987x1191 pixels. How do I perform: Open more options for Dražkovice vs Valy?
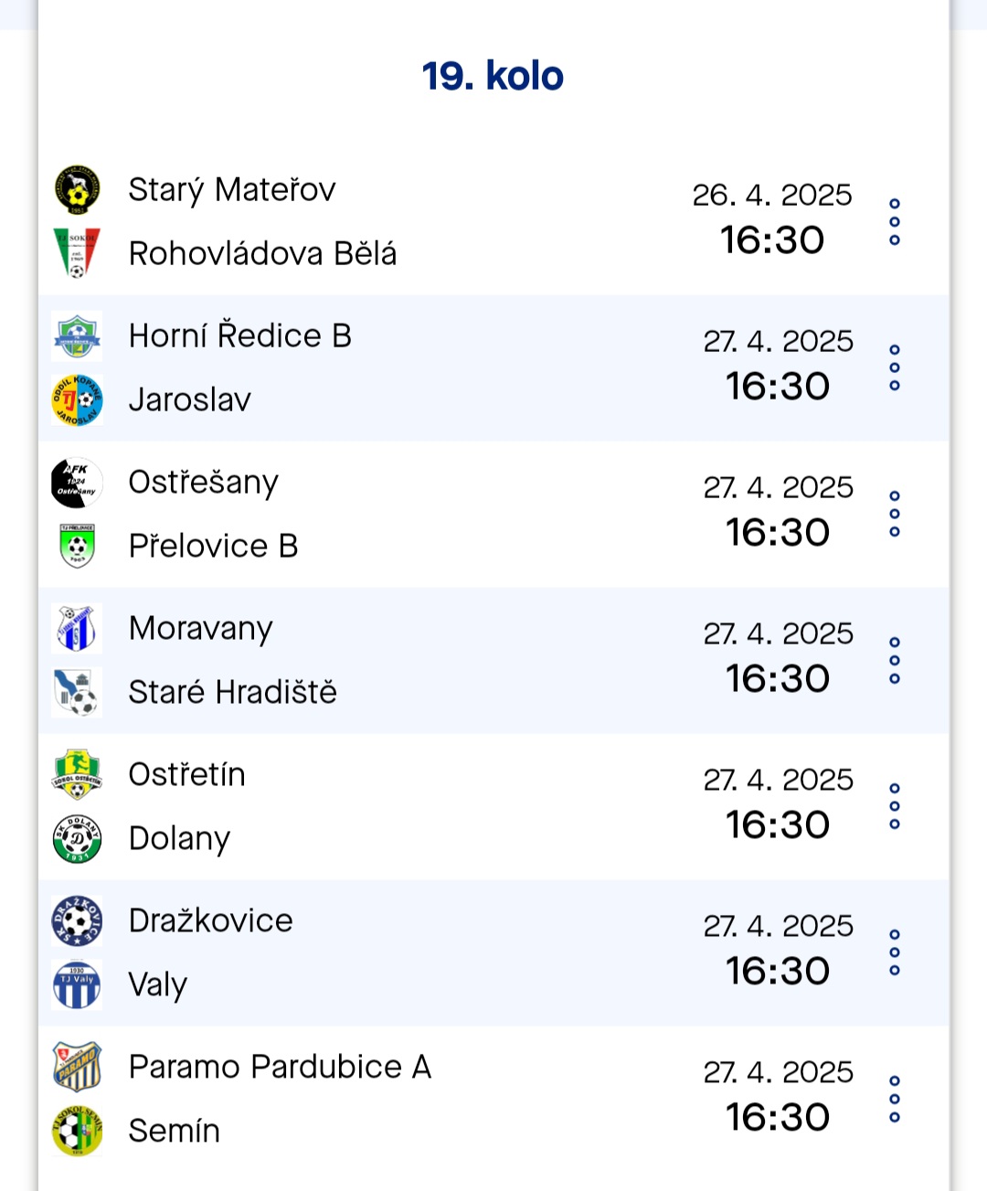895,952
